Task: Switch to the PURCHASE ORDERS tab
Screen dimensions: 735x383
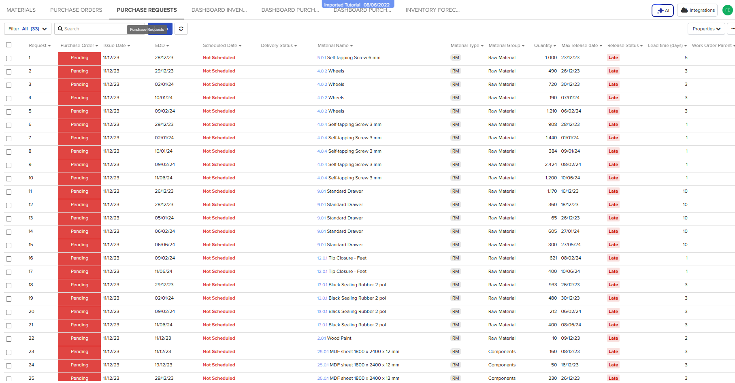Action: click(x=76, y=10)
